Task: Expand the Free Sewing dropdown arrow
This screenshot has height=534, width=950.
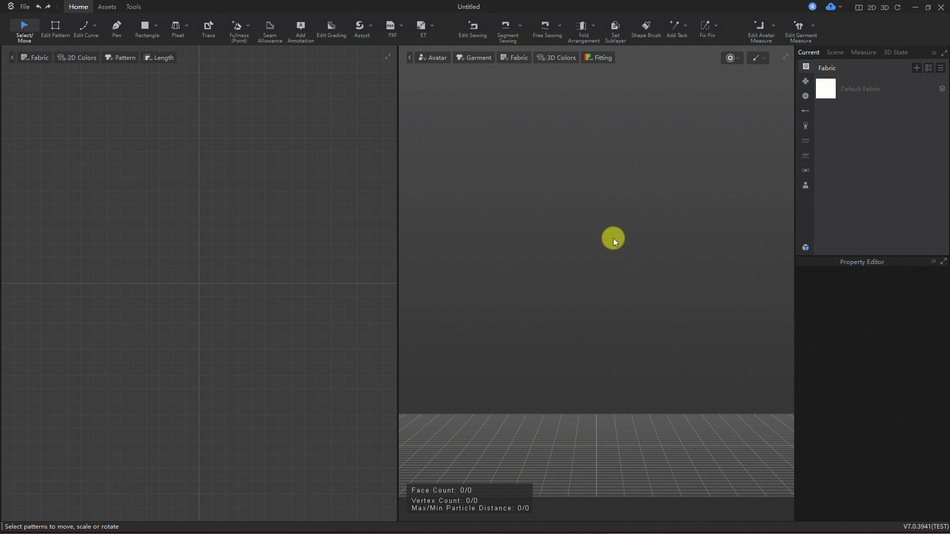Action: 560,25
